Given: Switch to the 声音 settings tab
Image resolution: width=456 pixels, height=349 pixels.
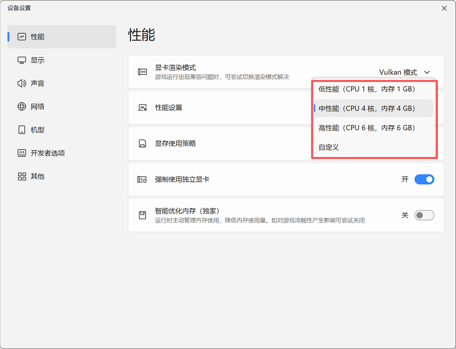Looking at the screenshot, I should 62,83.
